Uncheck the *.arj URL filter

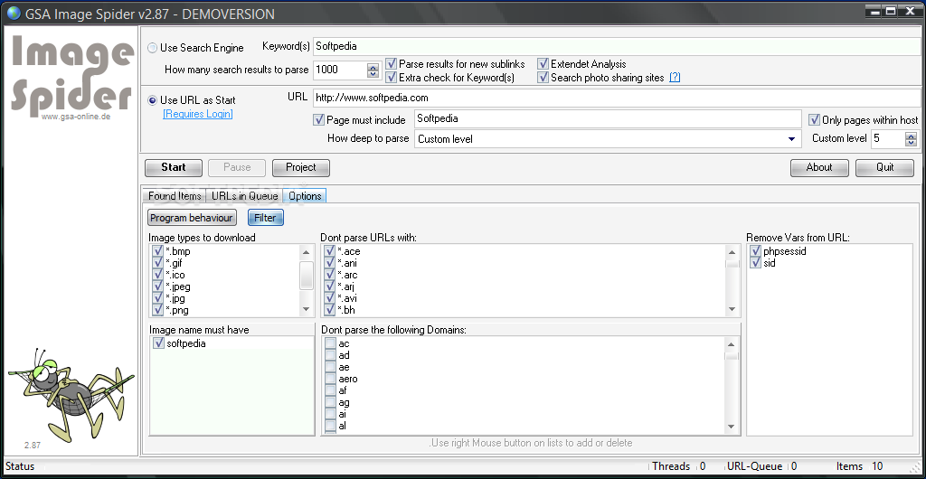coord(329,286)
